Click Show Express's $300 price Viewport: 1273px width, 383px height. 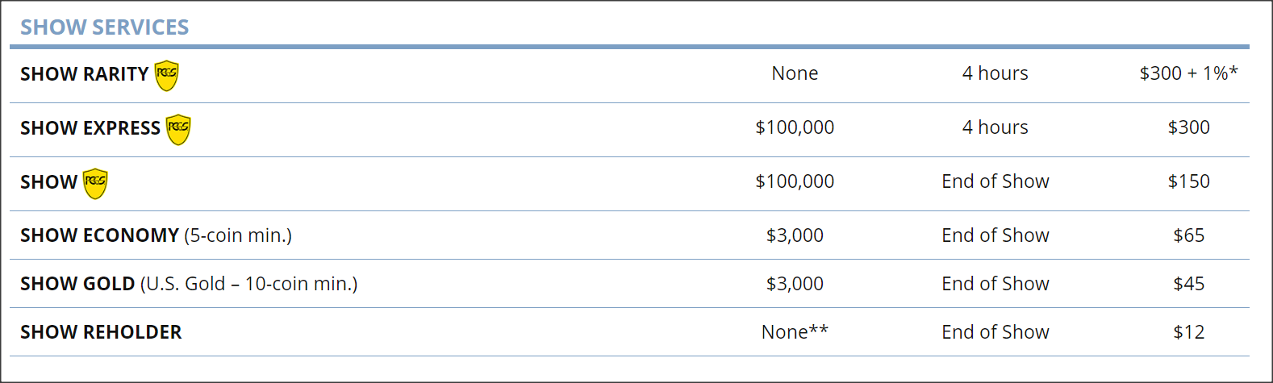tap(1188, 127)
